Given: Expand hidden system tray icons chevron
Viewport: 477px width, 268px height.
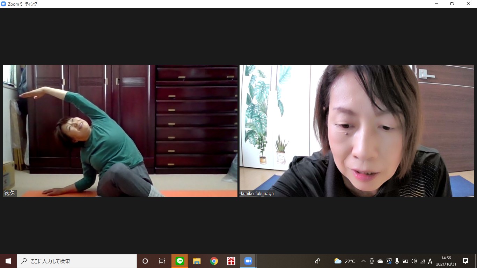Looking at the screenshot, I should pos(364,261).
